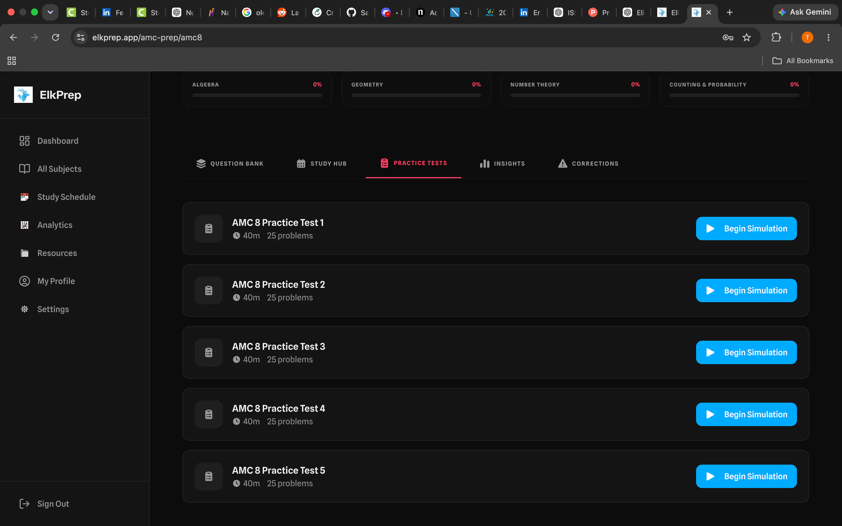Reload the elkprep.app page

pos(56,37)
